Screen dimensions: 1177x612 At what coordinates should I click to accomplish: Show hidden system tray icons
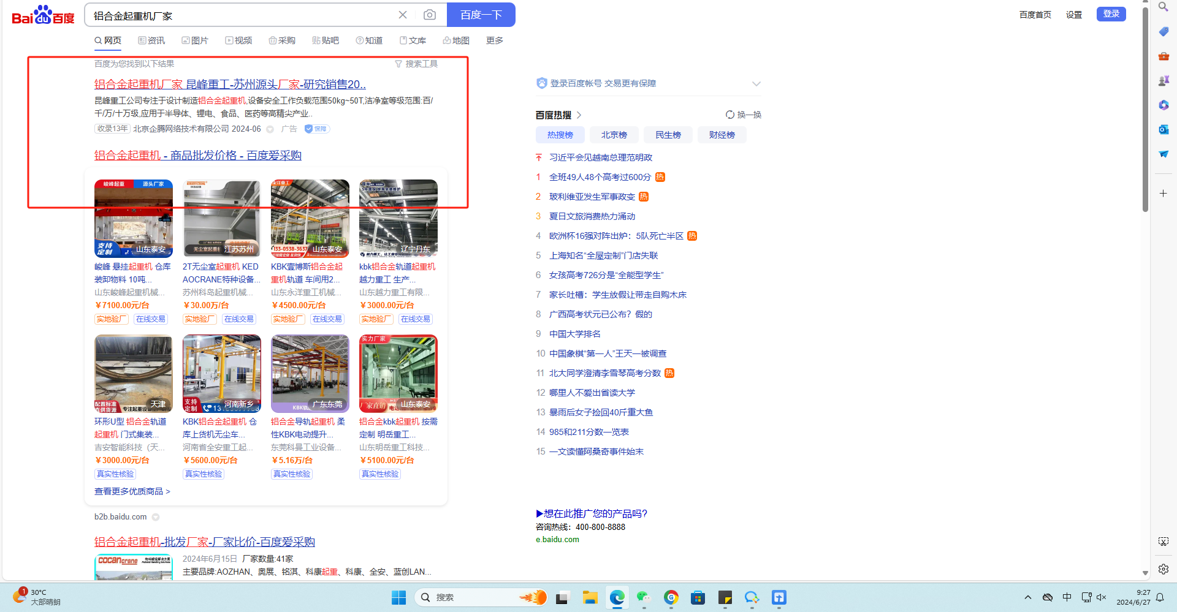1028,597
